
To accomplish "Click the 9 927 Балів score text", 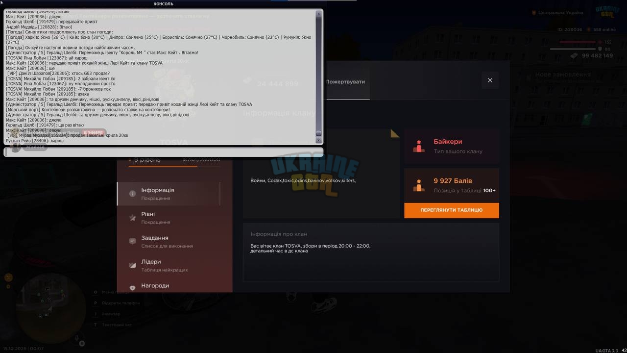I will (x=453, y=181).
